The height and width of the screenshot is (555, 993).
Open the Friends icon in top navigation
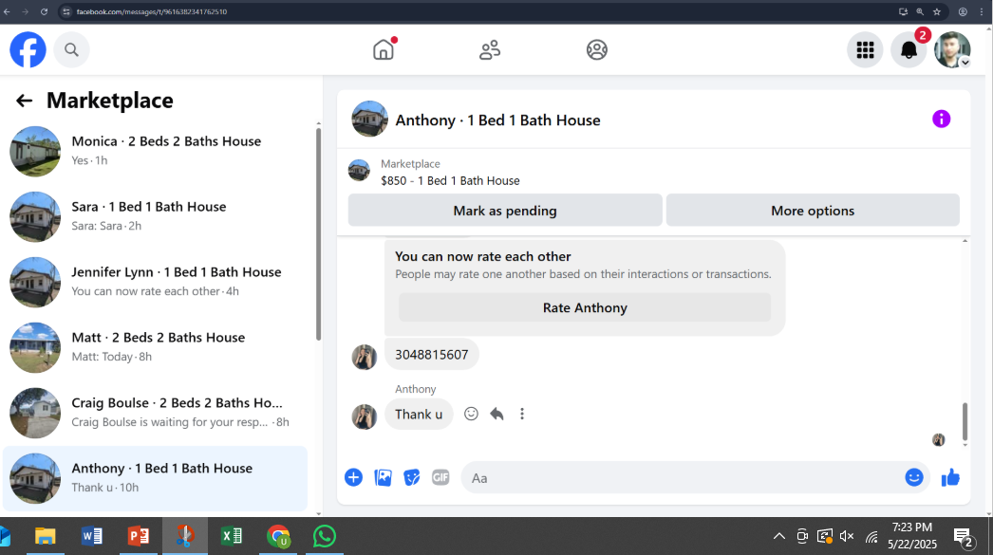point(490,49)
